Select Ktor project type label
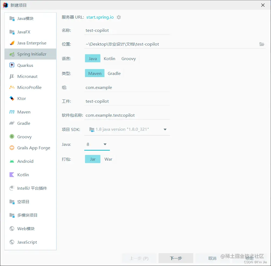 (22, 99)
